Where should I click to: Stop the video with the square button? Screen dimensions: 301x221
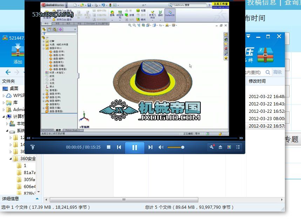(109, 147)
